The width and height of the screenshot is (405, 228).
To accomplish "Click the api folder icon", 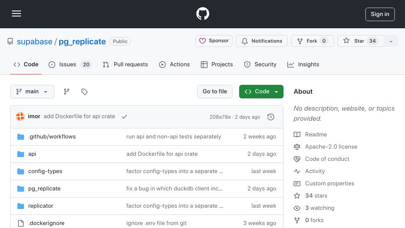I will [x=21, y=154].
